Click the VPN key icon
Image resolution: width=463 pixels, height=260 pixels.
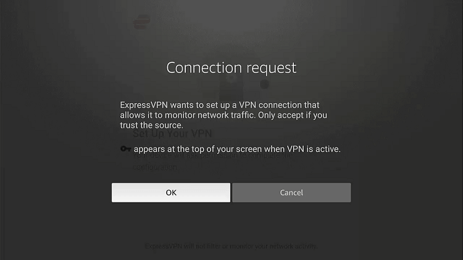(x=126, y=149)
